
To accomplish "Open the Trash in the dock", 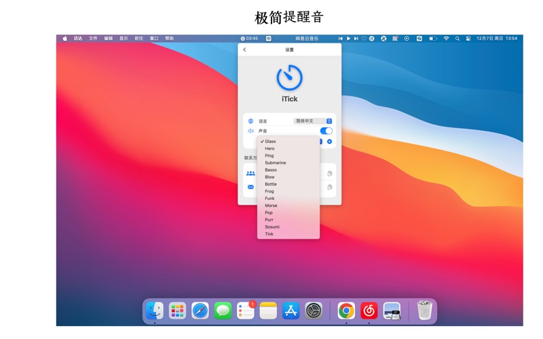I will [x=425, y=310].
